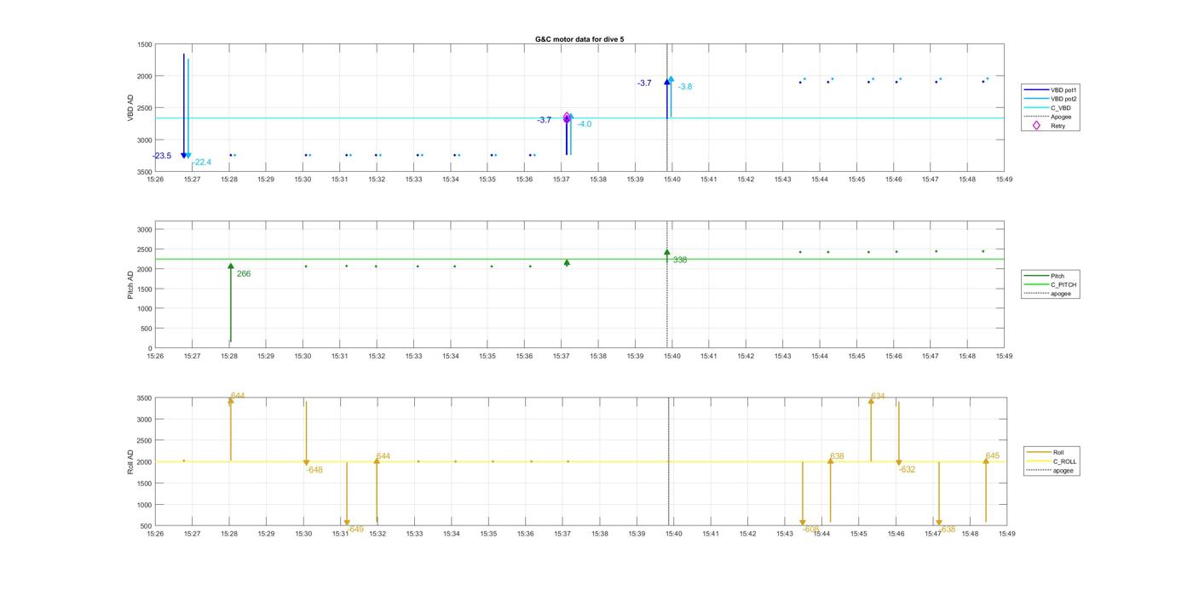Click the 'Roll AD' y-axis label
The image size is (1193, 590).
(130, 462)
